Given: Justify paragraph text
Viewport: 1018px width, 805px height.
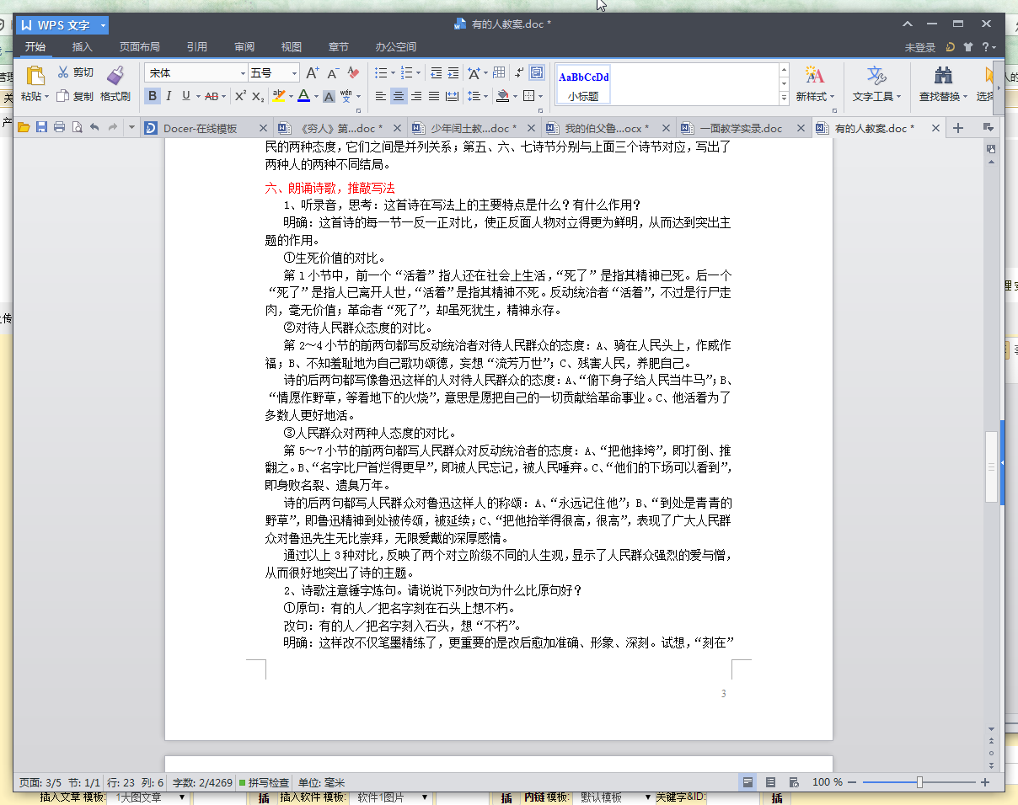Looking at the screenshot, I should click(x=434, y=96).
